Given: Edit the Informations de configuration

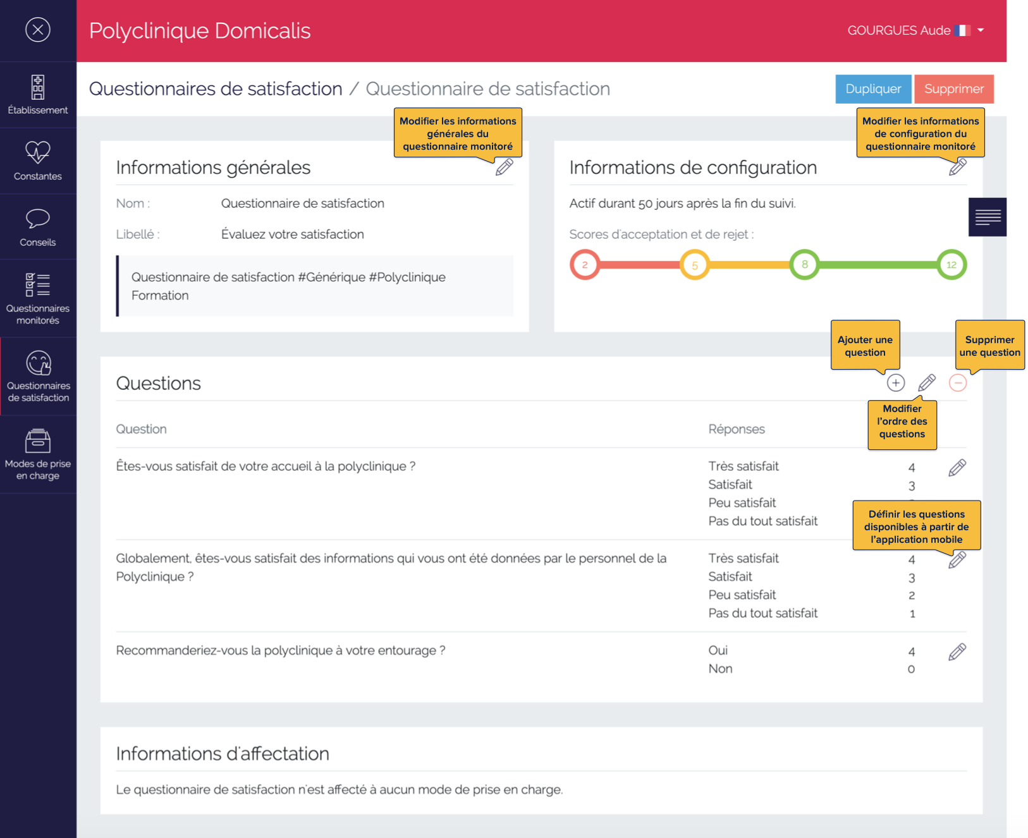Looking at the screenshot, I should coord(959,167).
